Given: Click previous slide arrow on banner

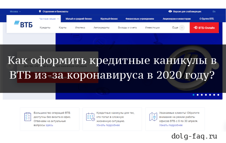Looking at the screenshot, I should tap(10, 66).
